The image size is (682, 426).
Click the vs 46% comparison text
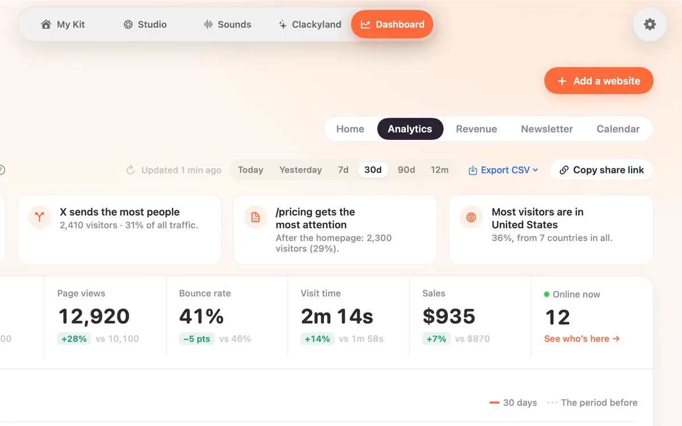(235, 339)
